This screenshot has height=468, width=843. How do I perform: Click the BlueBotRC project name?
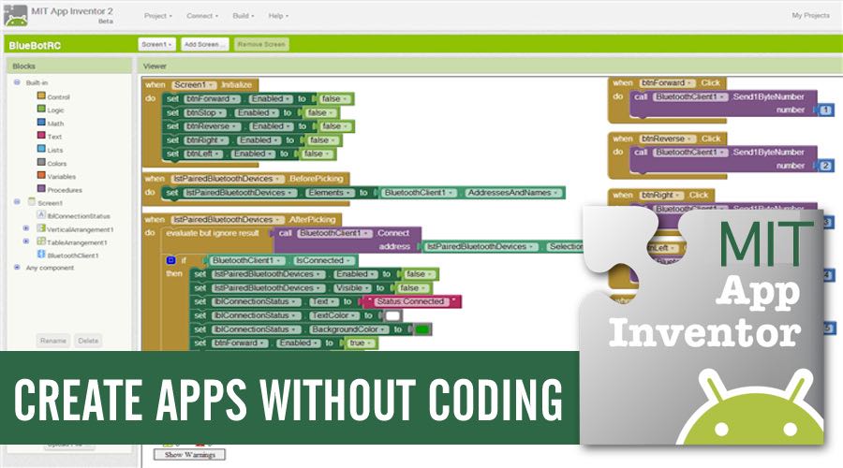click(35, 46)
